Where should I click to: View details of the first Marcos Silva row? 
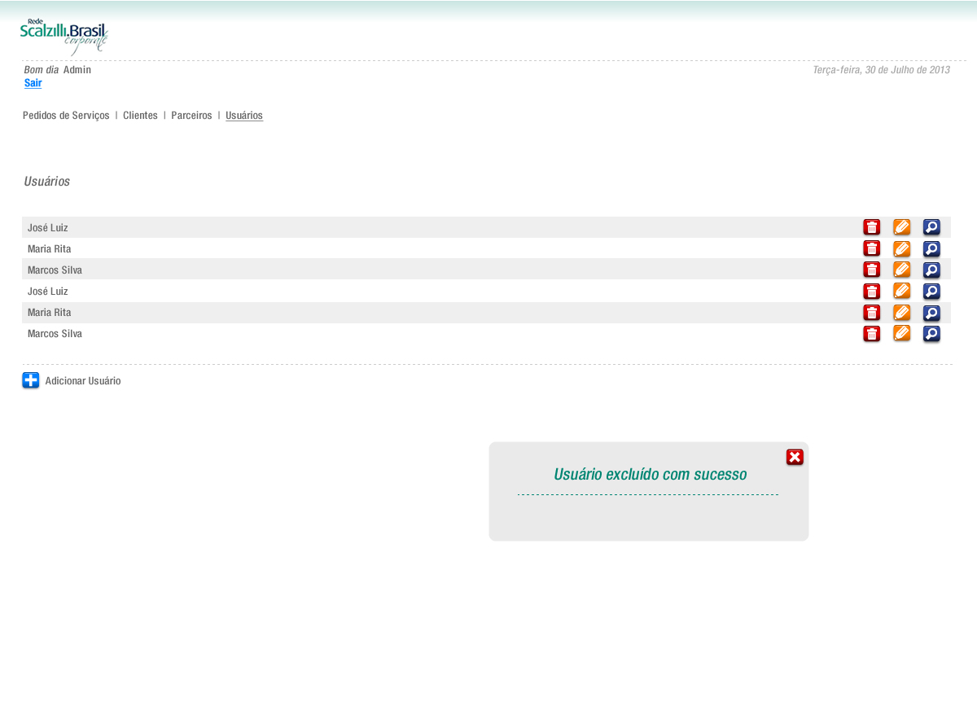931,270
